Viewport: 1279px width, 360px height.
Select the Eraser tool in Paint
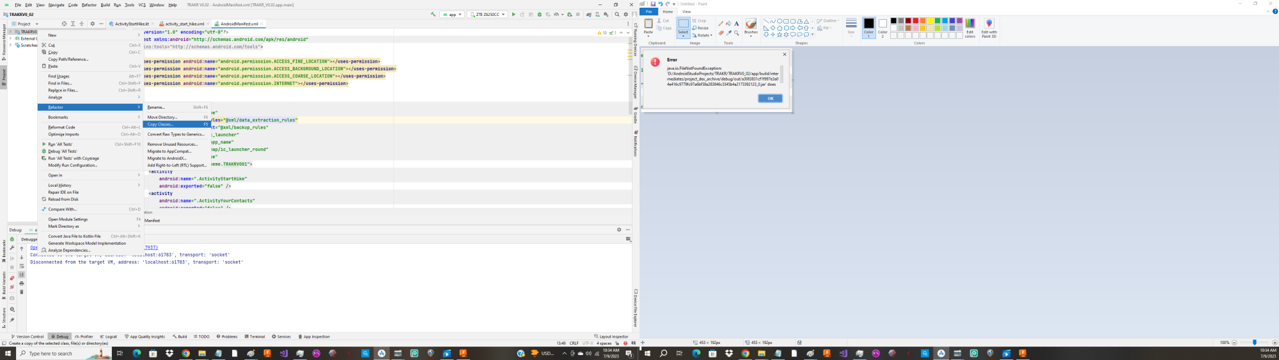tap(721, 33)
